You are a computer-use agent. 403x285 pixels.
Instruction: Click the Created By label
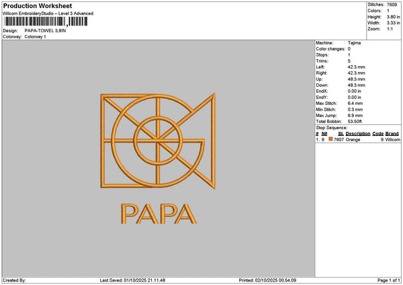[14, 280]
